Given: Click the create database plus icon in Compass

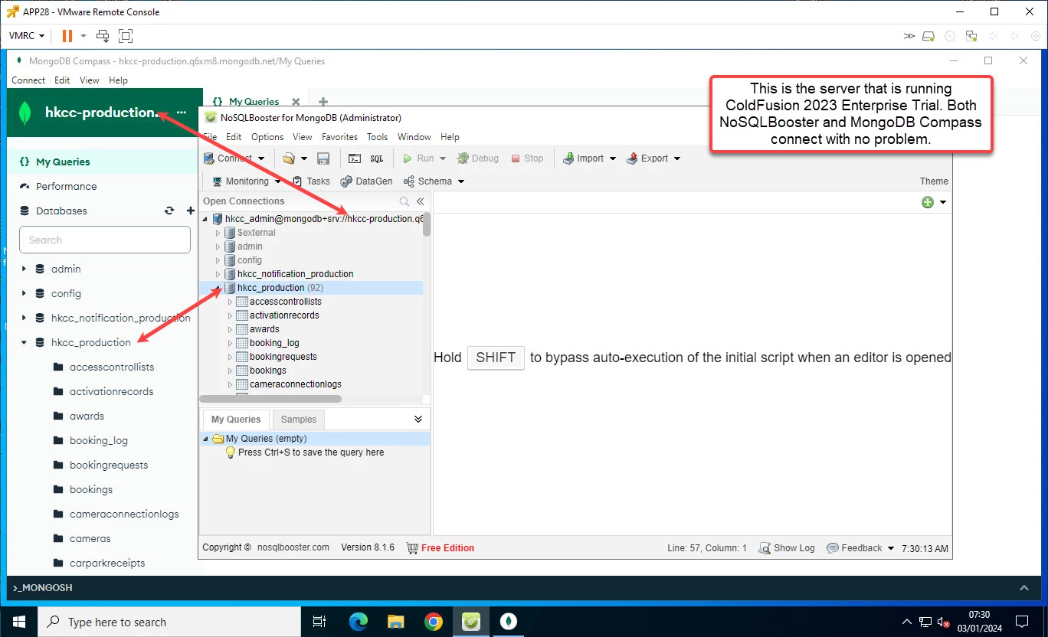Looking at the screenshot, I should click(x=191, y=211).
